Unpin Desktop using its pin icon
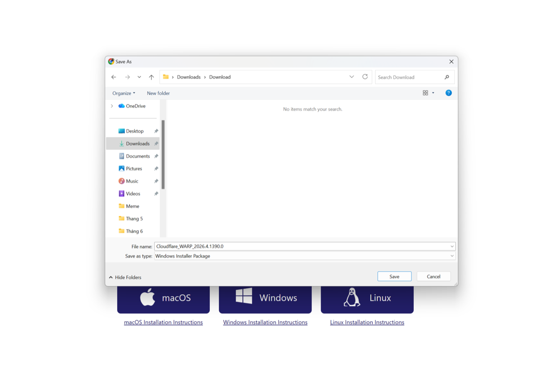539x375 pixels. pos(156,131)
